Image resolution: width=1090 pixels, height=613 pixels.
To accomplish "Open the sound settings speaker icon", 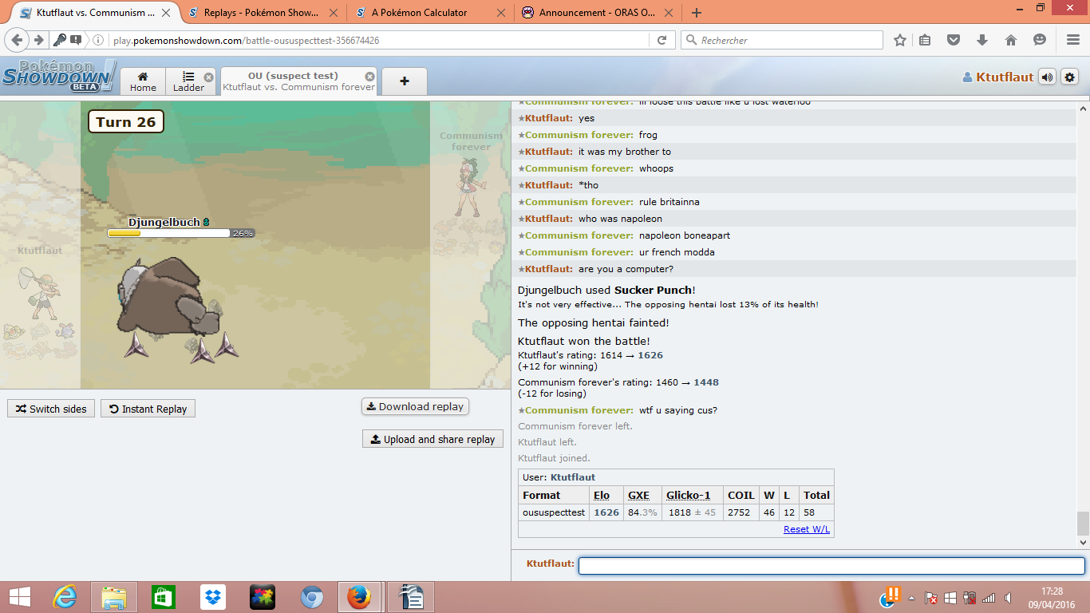I will pyautogui.click(x=1047, y=77).
